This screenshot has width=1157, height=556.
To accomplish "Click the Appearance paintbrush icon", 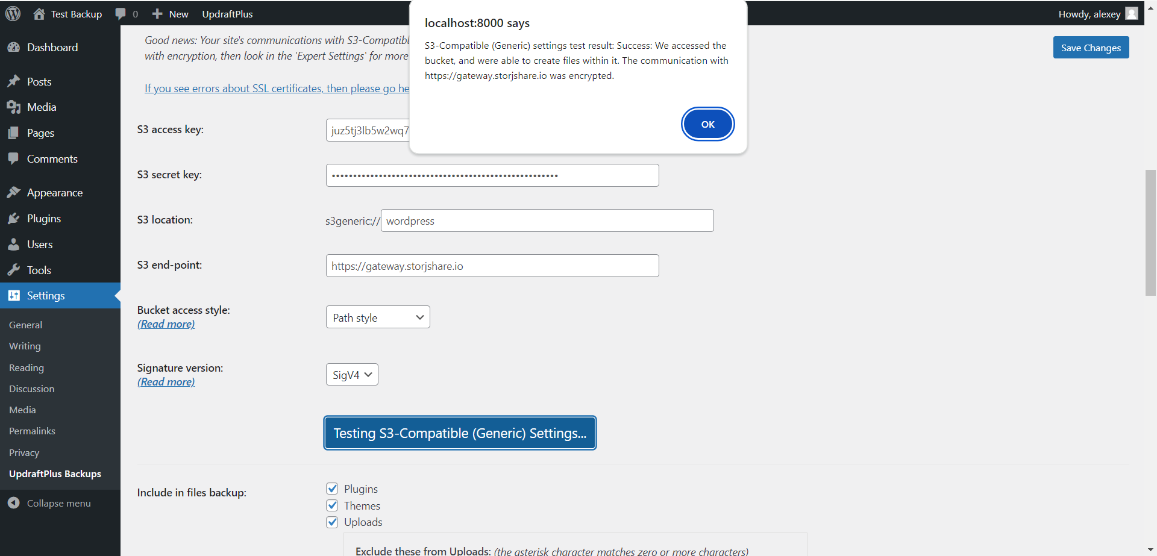I will [14, 193].
